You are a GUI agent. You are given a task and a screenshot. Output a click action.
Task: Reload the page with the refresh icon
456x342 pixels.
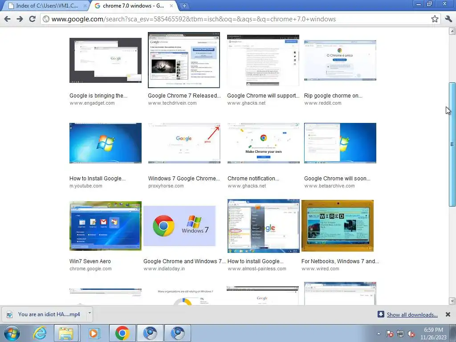(x=32, y=19)
